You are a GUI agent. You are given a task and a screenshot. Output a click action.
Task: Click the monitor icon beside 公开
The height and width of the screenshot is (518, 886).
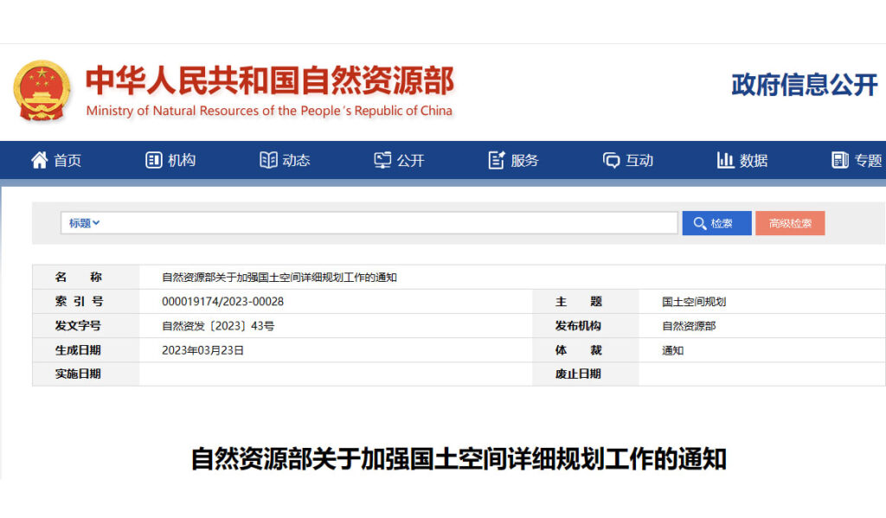[x=382, y=161]
